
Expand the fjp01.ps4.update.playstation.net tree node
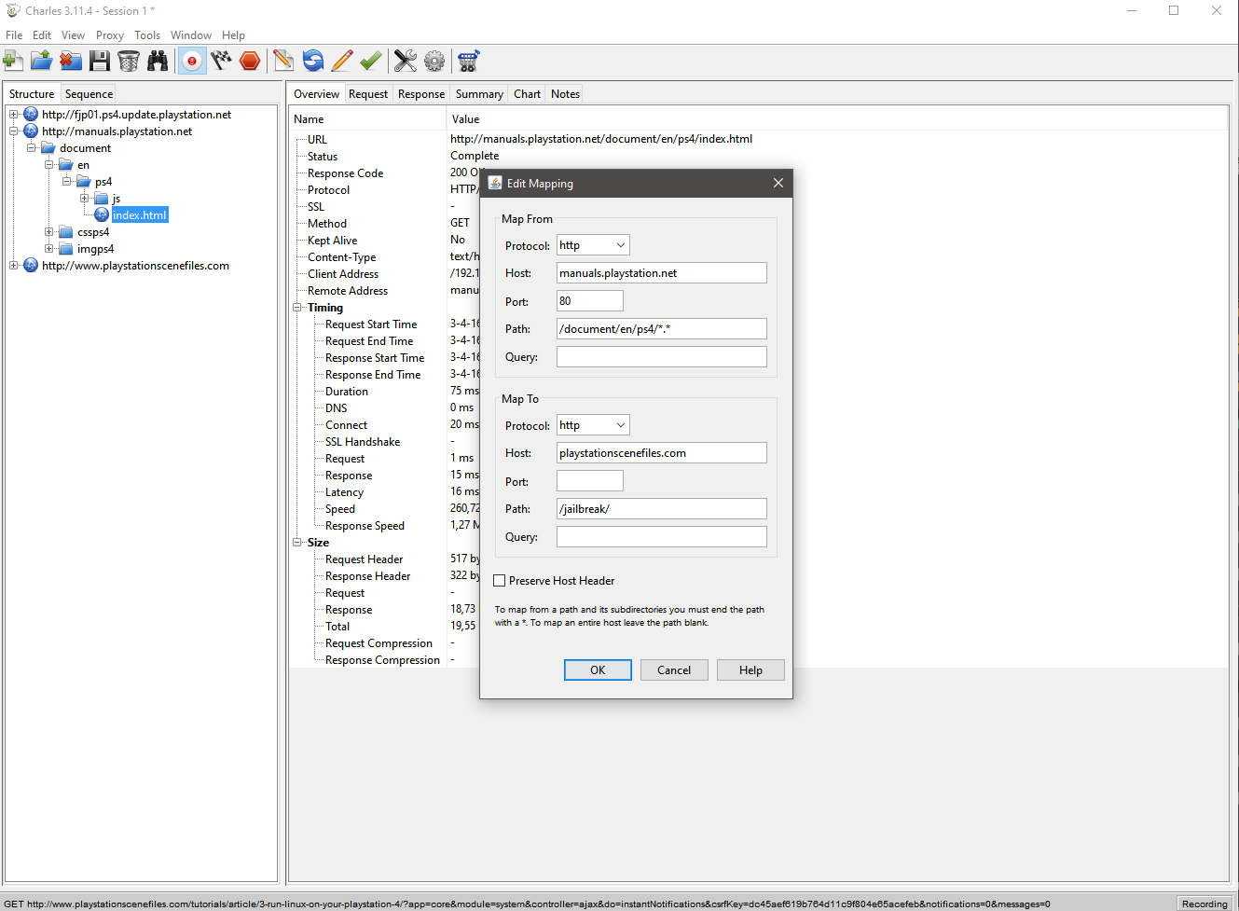pyautogui.click(x=13, y=115)
